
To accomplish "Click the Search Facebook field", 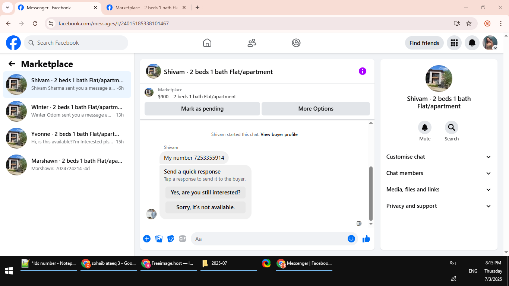I will click(76, 43).
